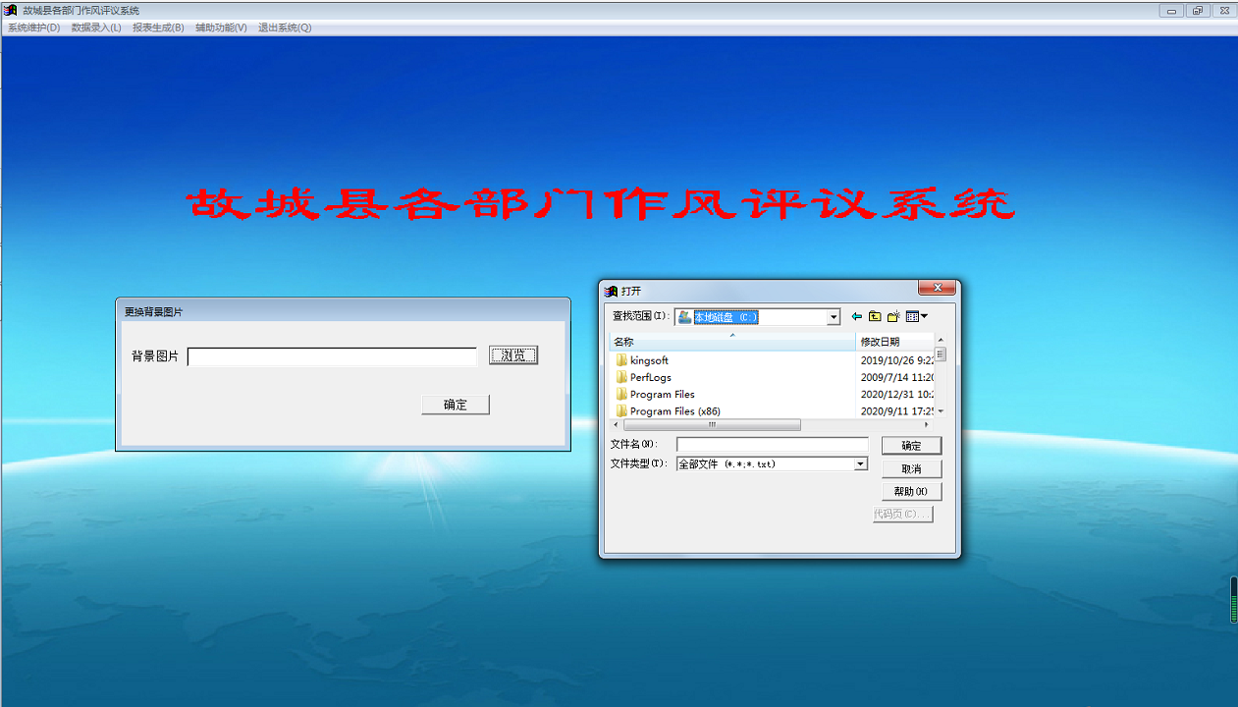
Task: Click the Open dialog title bar icon
Action: pyautogui.click(x=612, y=291)
